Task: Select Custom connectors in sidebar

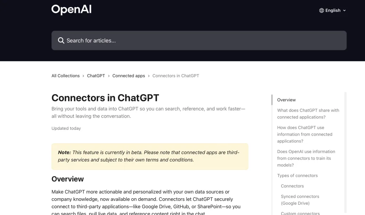Action: 300,213
